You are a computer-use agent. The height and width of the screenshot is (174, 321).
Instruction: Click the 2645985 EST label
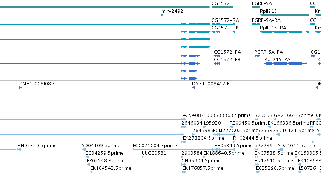click(203, 131)
